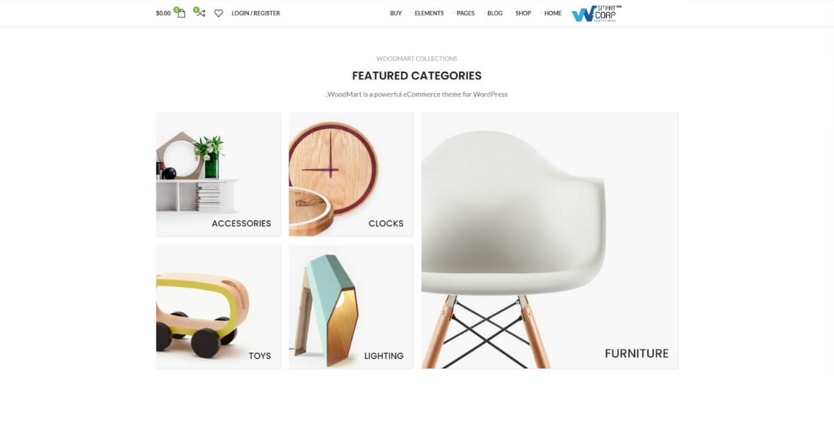Open the Toys category tile

218,307
